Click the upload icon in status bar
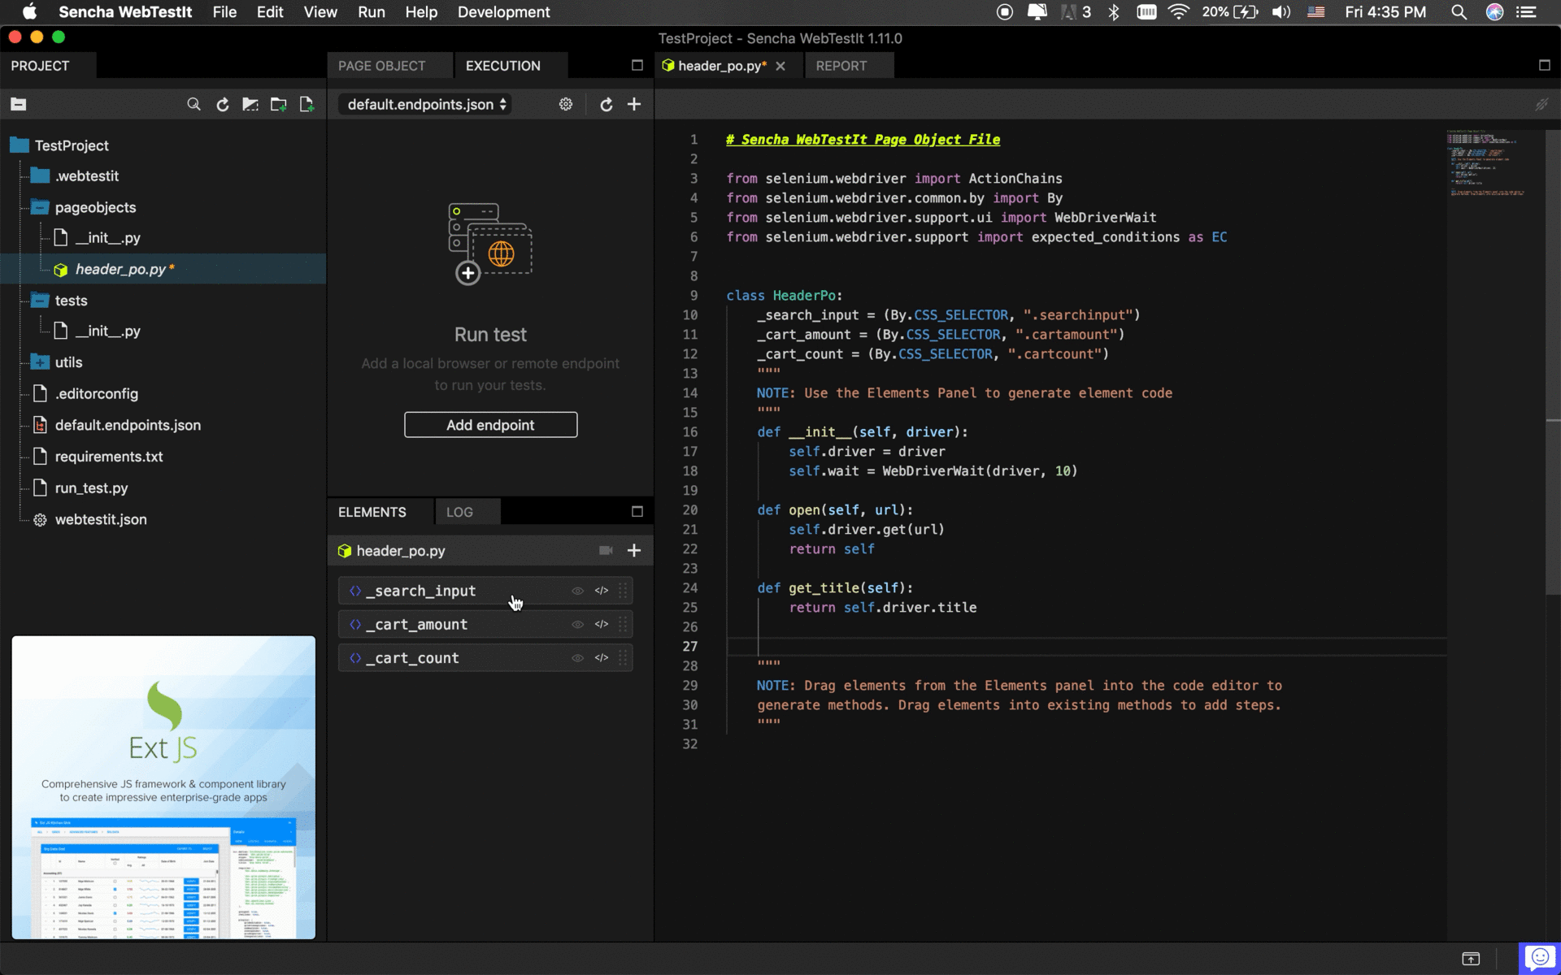Viewport: 1561px width, 975px height. point(1471,959)
